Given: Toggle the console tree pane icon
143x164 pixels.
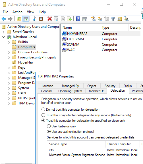Looking at the screenshot, I should pyautogui.click(x=26, y=19).
